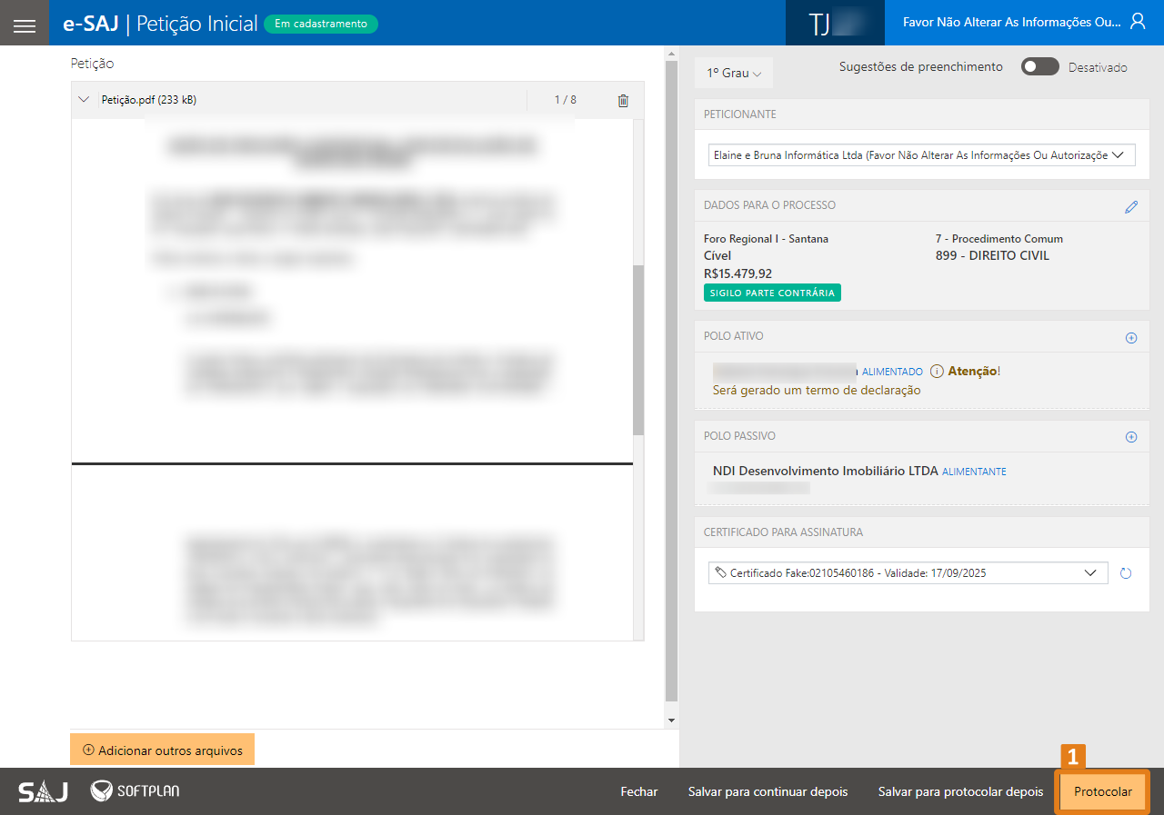Collapse the Petição.pdf document panel
Screen dimensions: 1164x815
click(85, 100)
